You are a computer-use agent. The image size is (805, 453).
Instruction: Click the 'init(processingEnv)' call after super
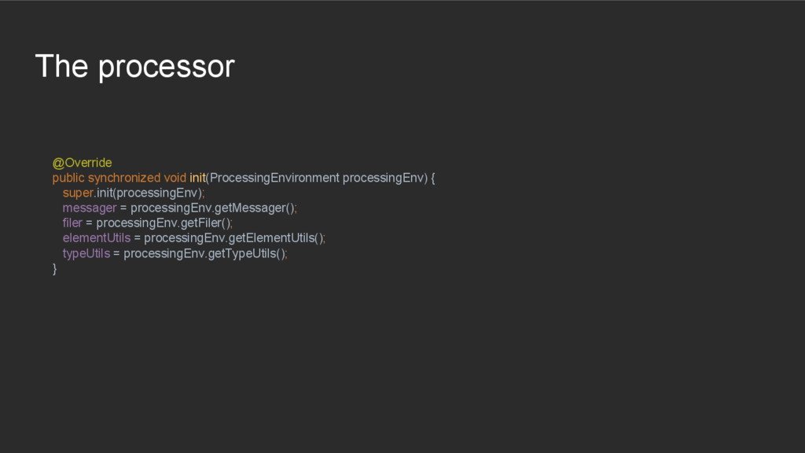coord(149,193)
